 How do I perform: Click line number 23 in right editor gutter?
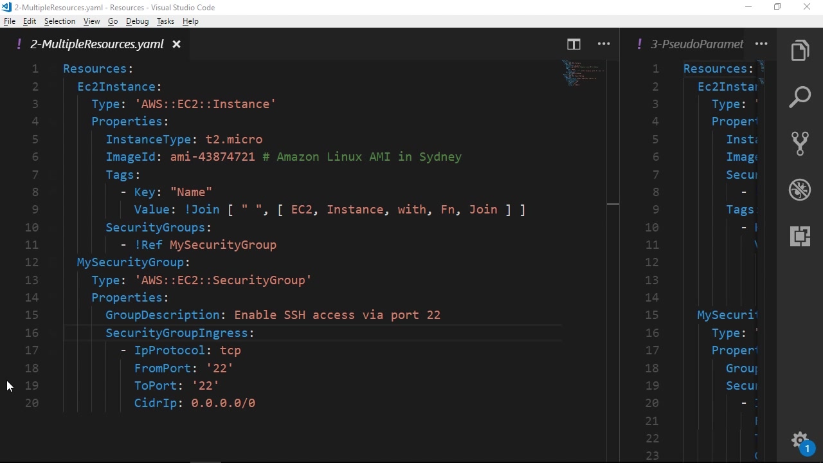652,456
